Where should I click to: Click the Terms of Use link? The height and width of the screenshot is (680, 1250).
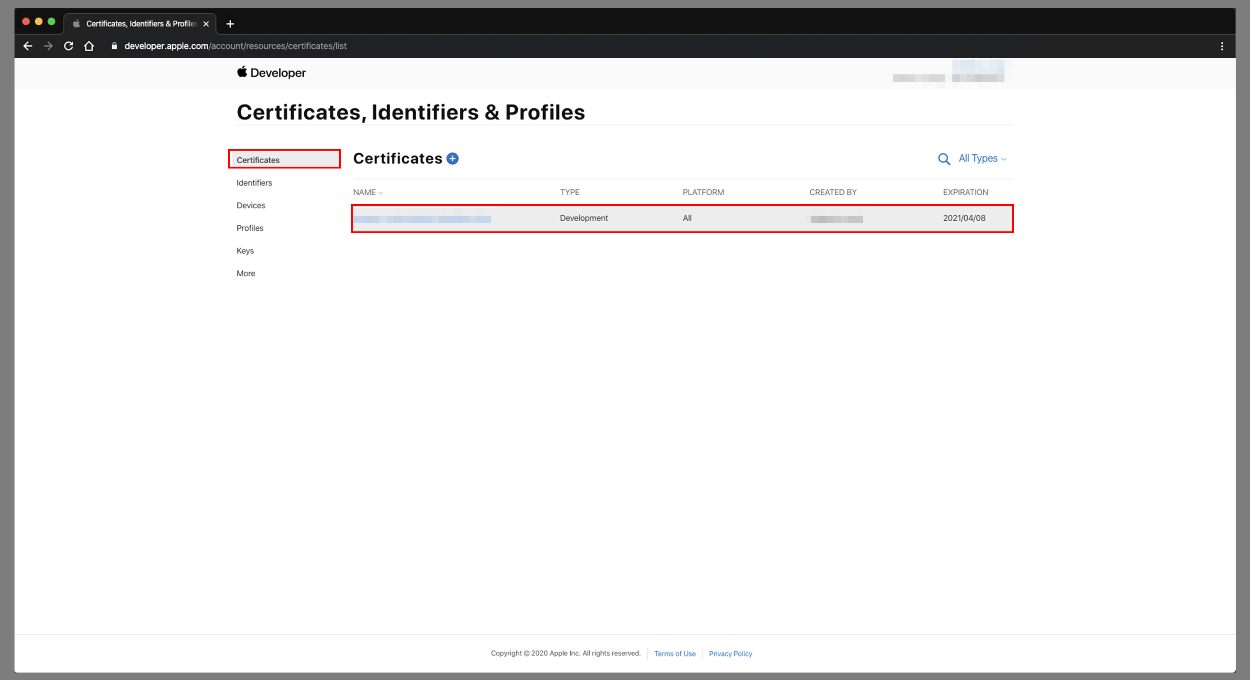[x=674, y=653]
